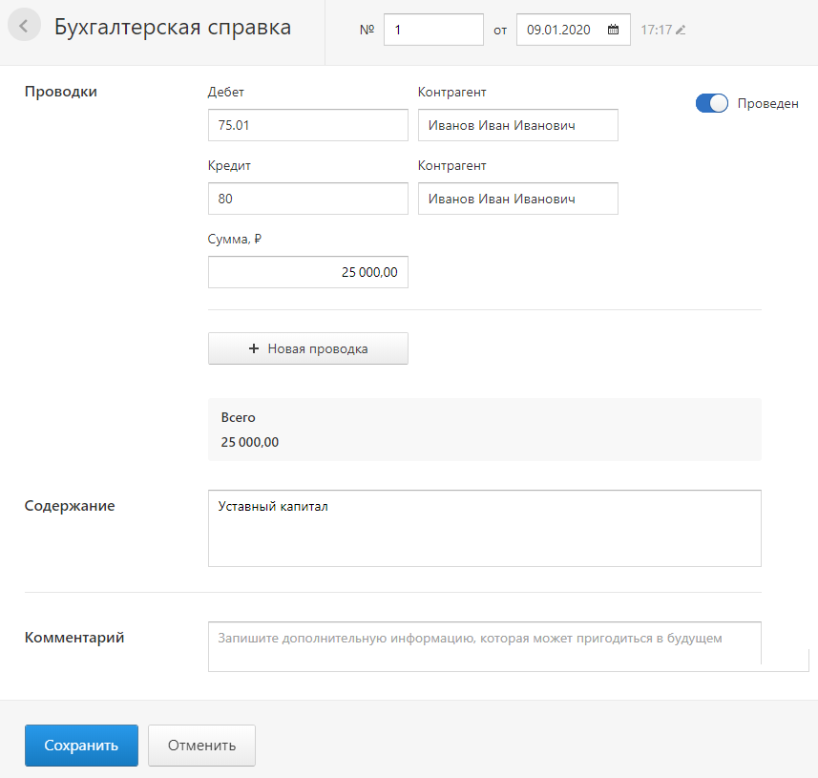Click the Содержание text area with Уставный капитал
Screen dimensions: 818x778
pyautogui.click(x=485, y=528)
